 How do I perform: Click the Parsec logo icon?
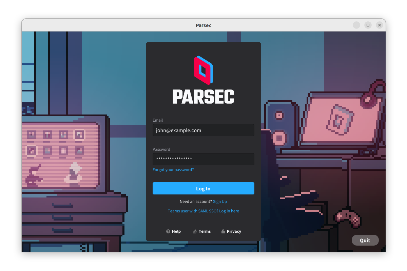203,70
